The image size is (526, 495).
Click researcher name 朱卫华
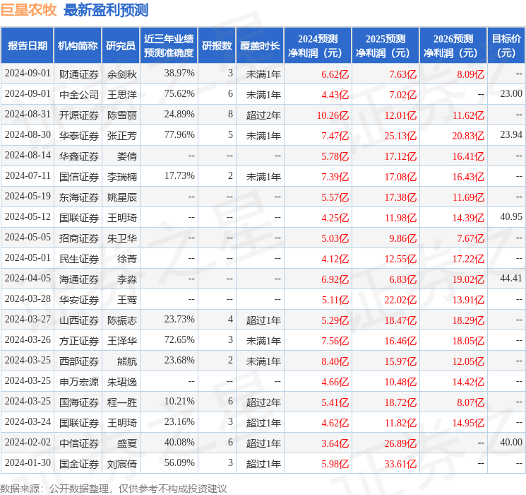tap(122, 238)
